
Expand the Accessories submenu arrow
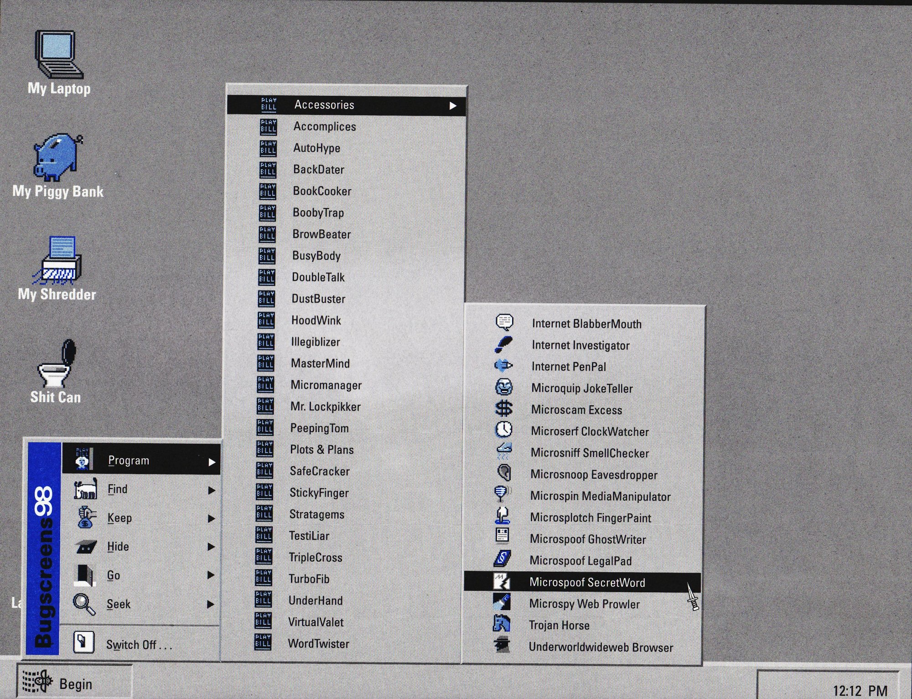point(452,106)
